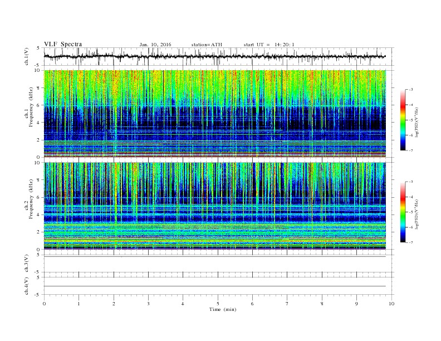Viewport: 441px width, 341px height.
Task: Click the ch.1 spectrogram color bar
Action: pyautogui.click(x=403, y=120)
